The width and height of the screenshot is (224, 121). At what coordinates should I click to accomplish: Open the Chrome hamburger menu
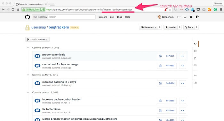[x=221, y=10]
